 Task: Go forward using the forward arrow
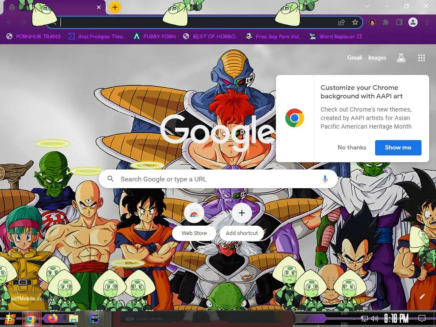pyautogui.click(x=23, y=22)
